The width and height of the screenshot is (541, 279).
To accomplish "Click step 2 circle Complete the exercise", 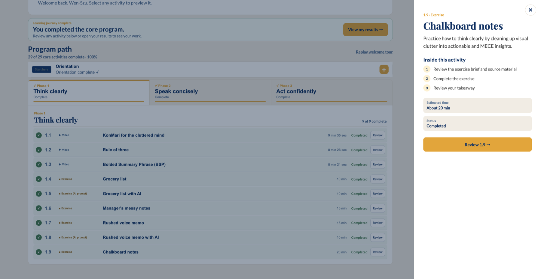I will (x=427, y=79).
